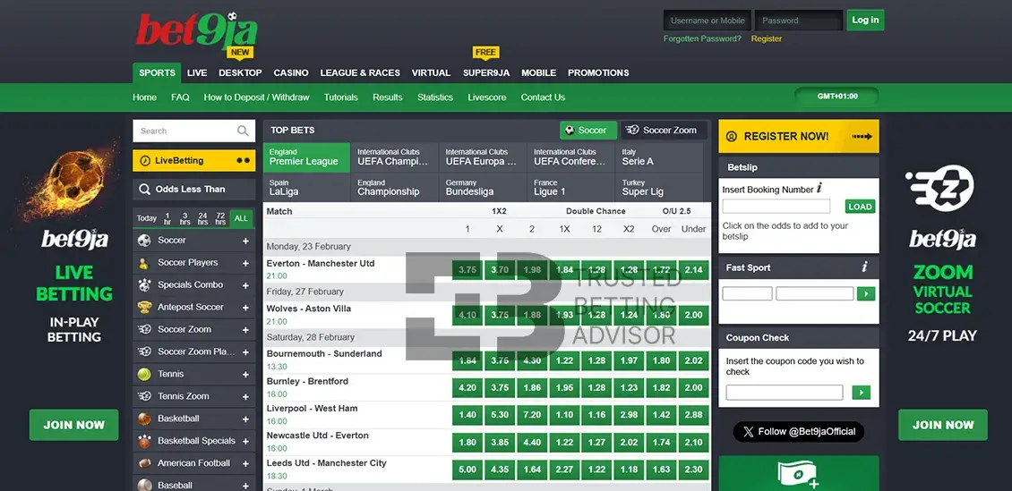The image size is (1012, 491).
Task: Click the Insert Booking Number field
Action: click(x=776, y=207)
